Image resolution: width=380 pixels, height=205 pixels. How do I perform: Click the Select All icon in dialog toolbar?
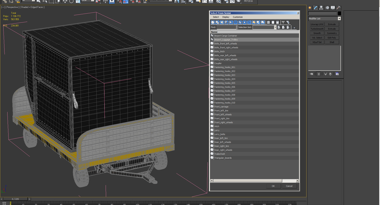(x=268, y=22)
